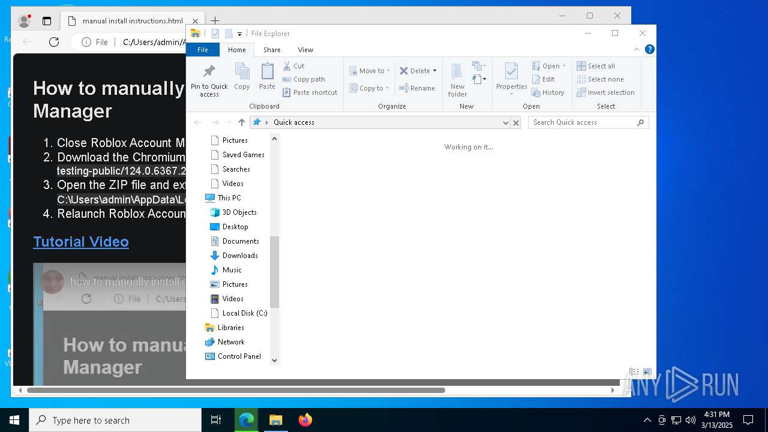
Task: Open the File tab in File Explorer
Action: click(x=203, y=50)
